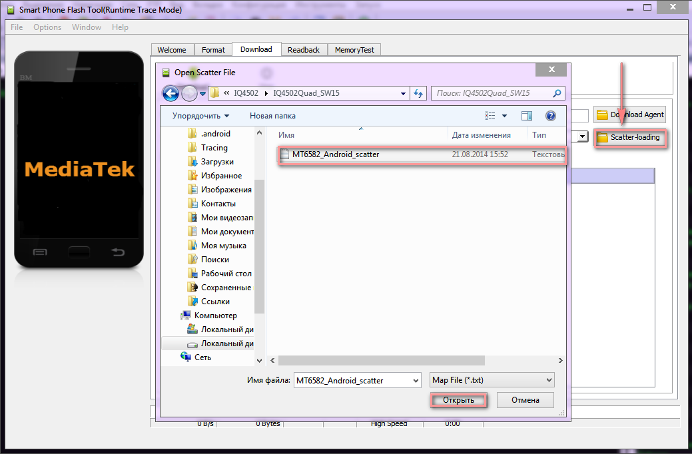Click the Back navigation arrow in dialog
This screenshot has width=692, height=454.
tap(171, 93)
